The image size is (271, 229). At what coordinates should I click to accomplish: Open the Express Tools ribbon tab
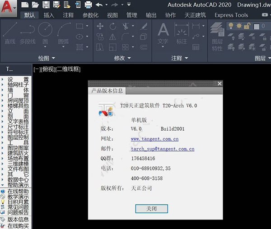231,15
